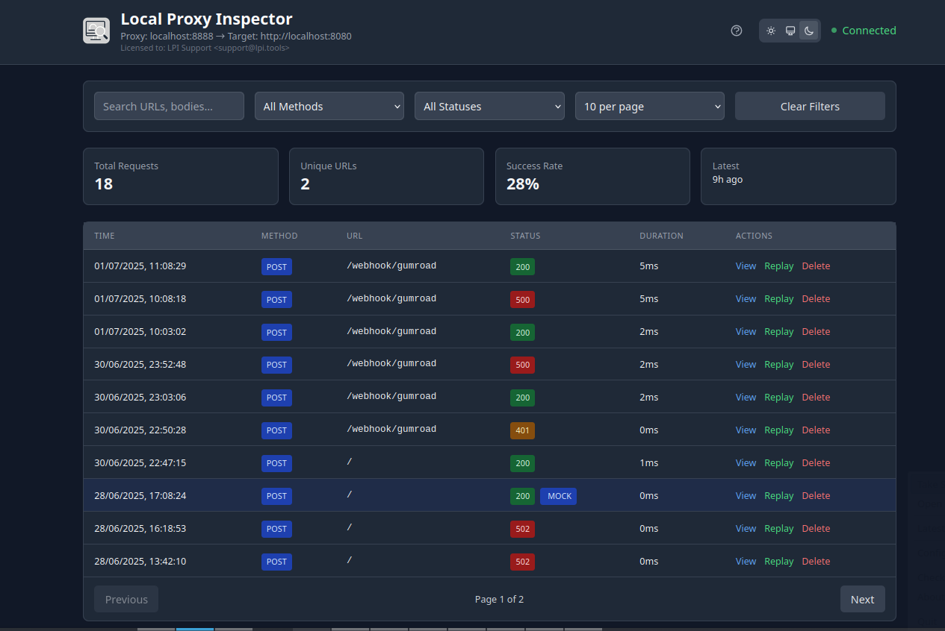Delete the 28/06/2025, 16:18:53 request
Screen dimensions: 945x631
click(x=816, y=528)
